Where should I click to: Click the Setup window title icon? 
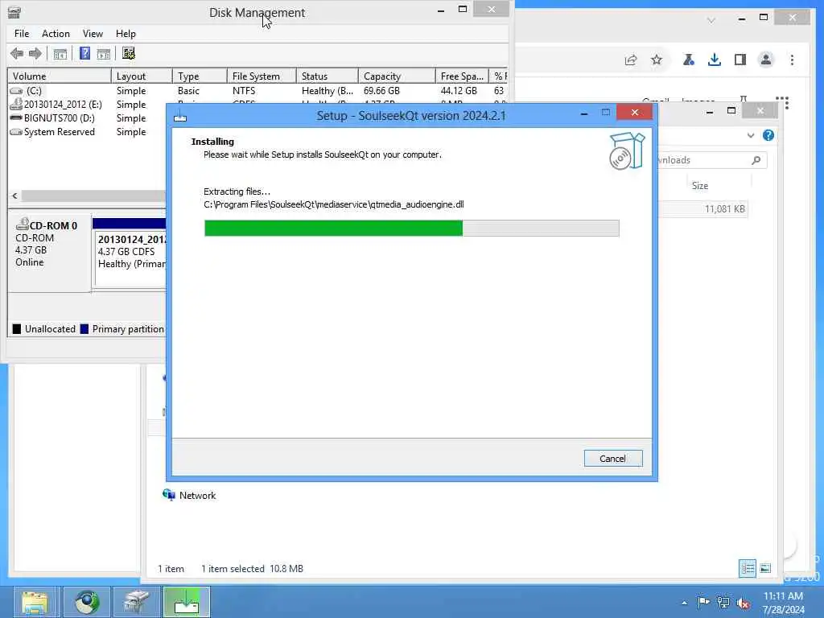(x=180, y=116)
